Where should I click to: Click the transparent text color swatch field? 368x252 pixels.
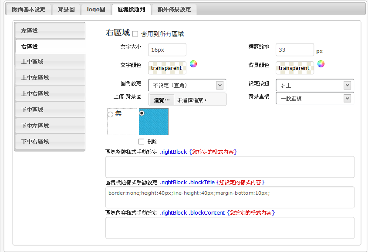[x=167, y=68]
